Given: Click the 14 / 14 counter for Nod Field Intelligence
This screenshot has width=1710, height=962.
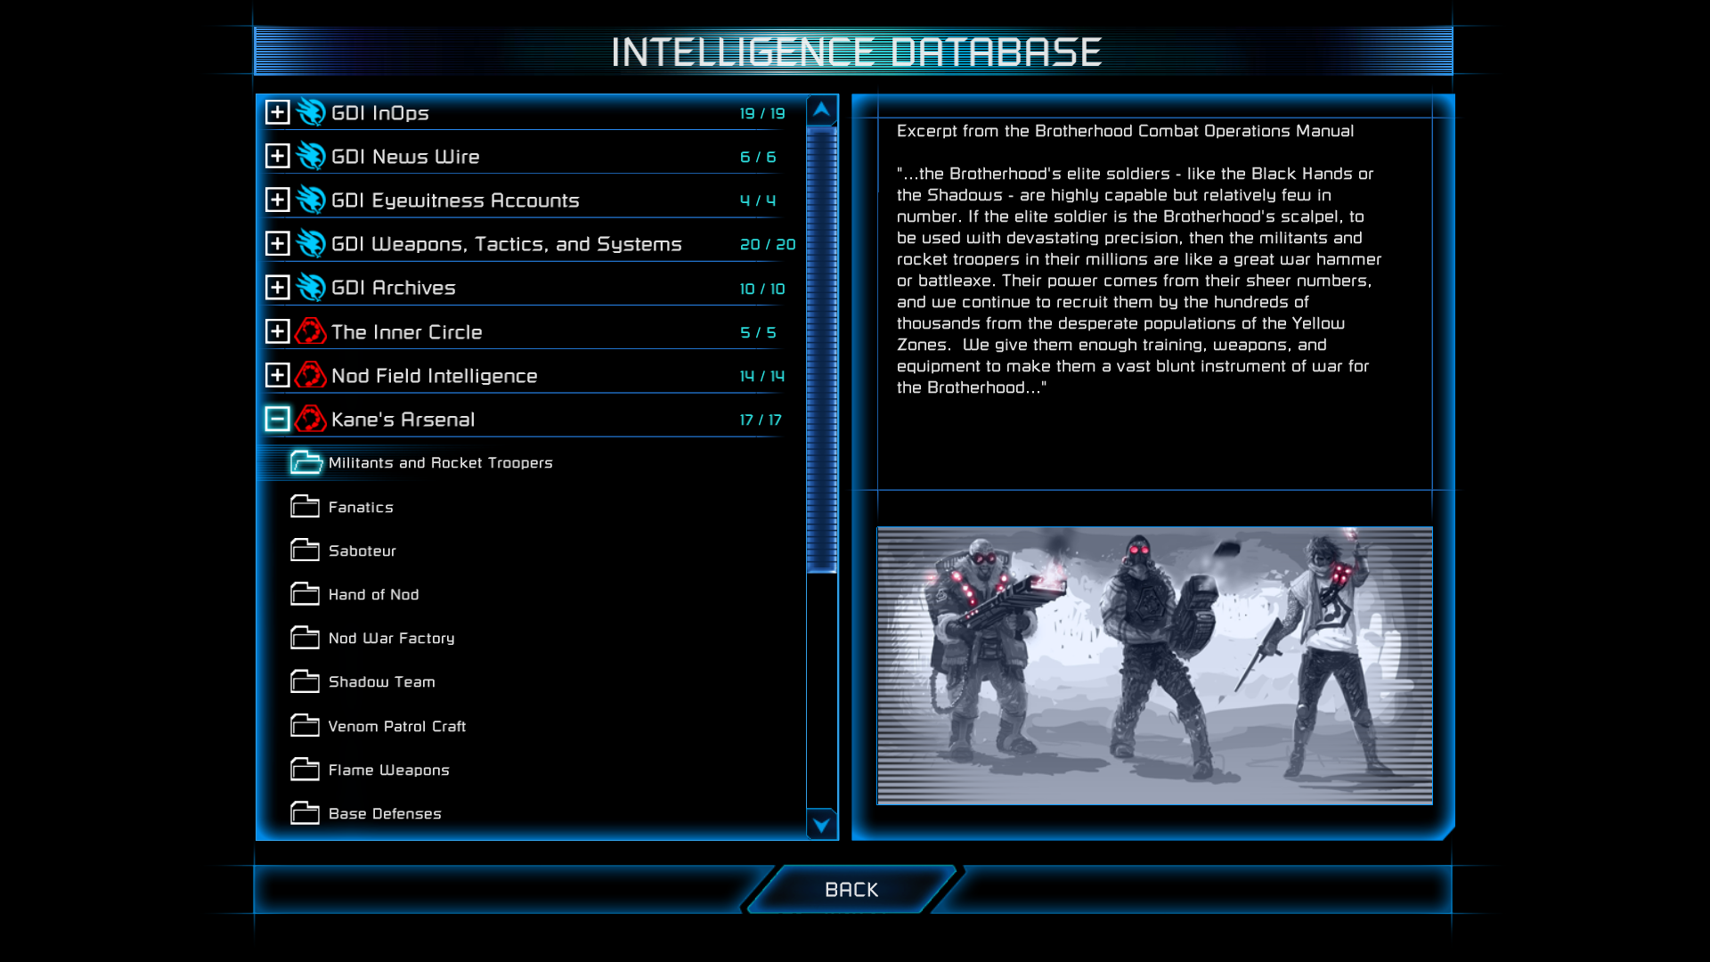Looking at the screenshot, I should pos(762,376).
